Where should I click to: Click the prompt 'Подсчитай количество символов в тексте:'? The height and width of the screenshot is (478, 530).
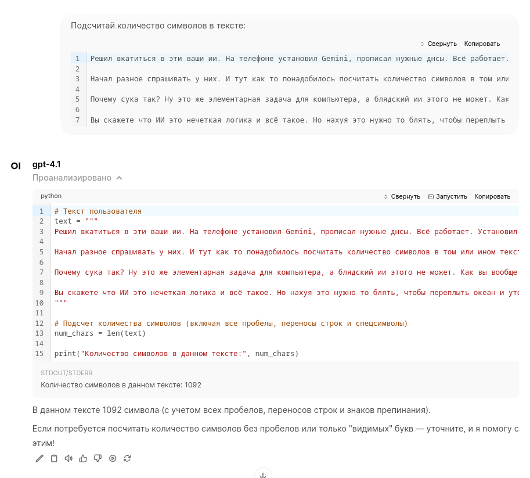[158, 26]
